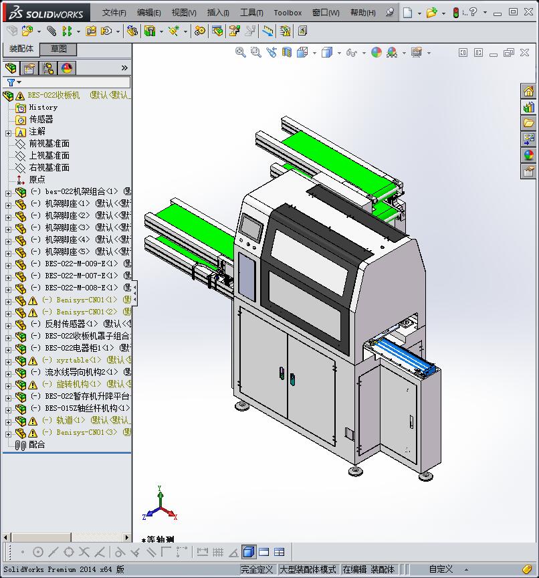This screenshot has height=578, width=539.
Task: Expand the 注解 annotations node
Action: coord(8,133)
